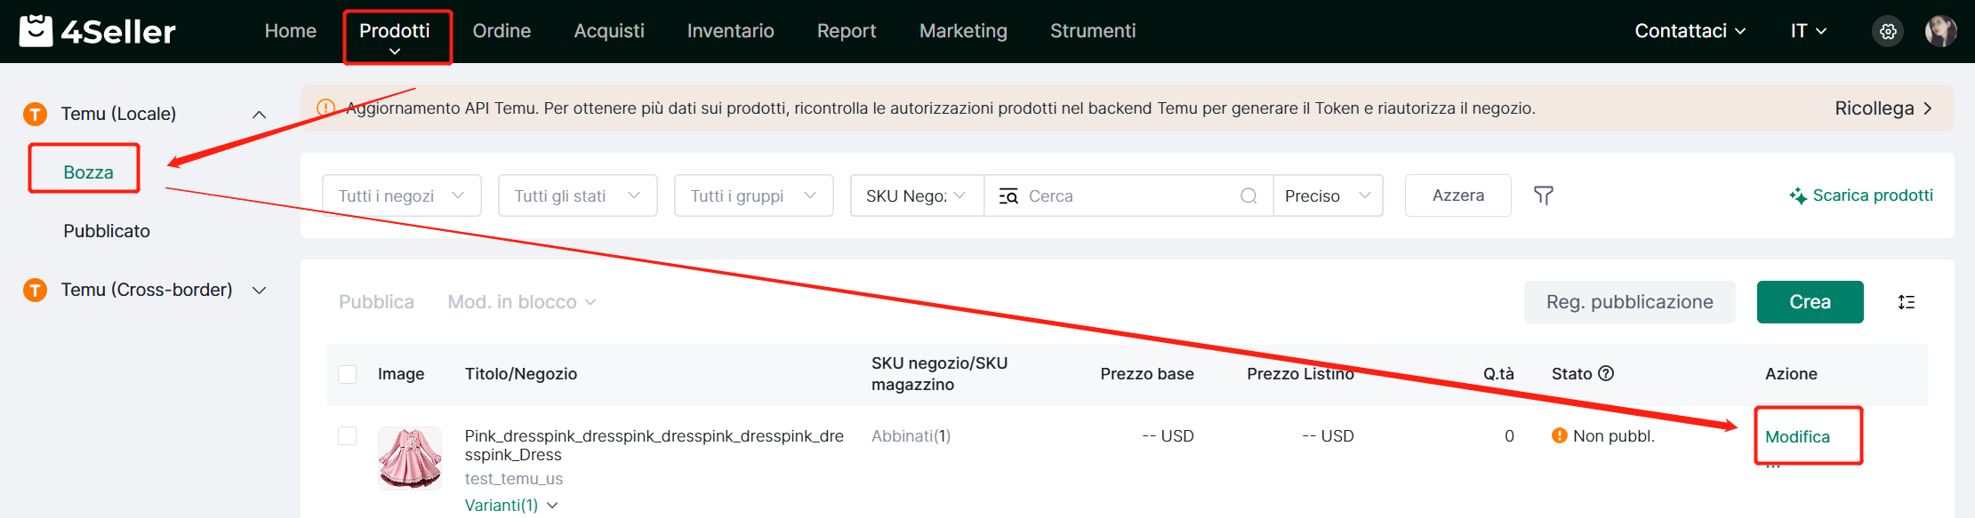The height and width of the screenshot is (518, 1975).
Task: Click the green Crea button
Action: [x=1810, y=302]
